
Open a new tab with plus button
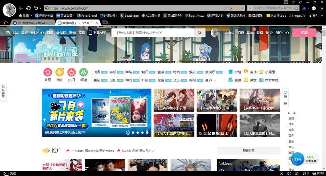click(x=105, y=22)
